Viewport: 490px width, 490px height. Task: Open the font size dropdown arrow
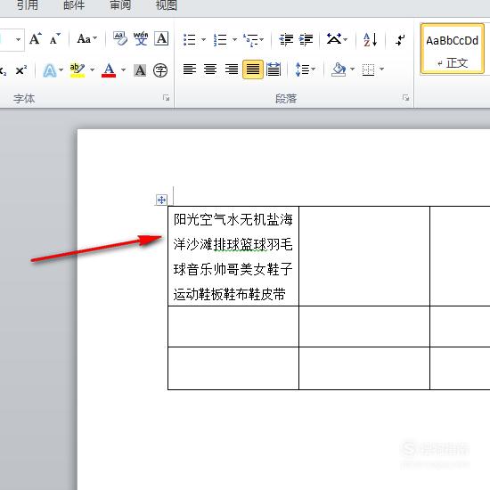click(18, 40)
